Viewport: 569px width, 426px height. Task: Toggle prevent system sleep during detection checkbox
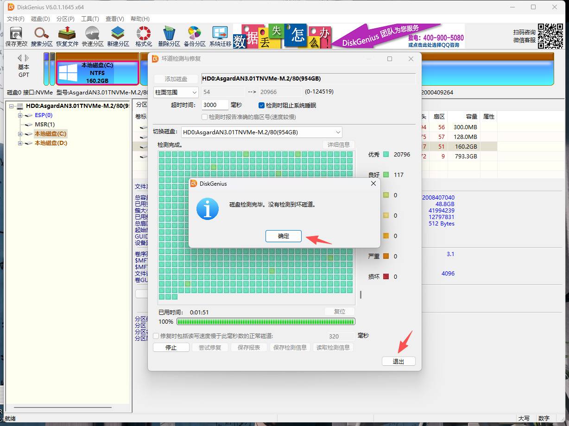pos(261,106)
